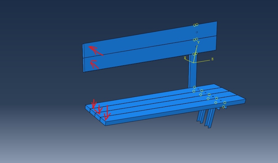
Task: Select the upper backrest plank
Action: [x=150, y=39]
